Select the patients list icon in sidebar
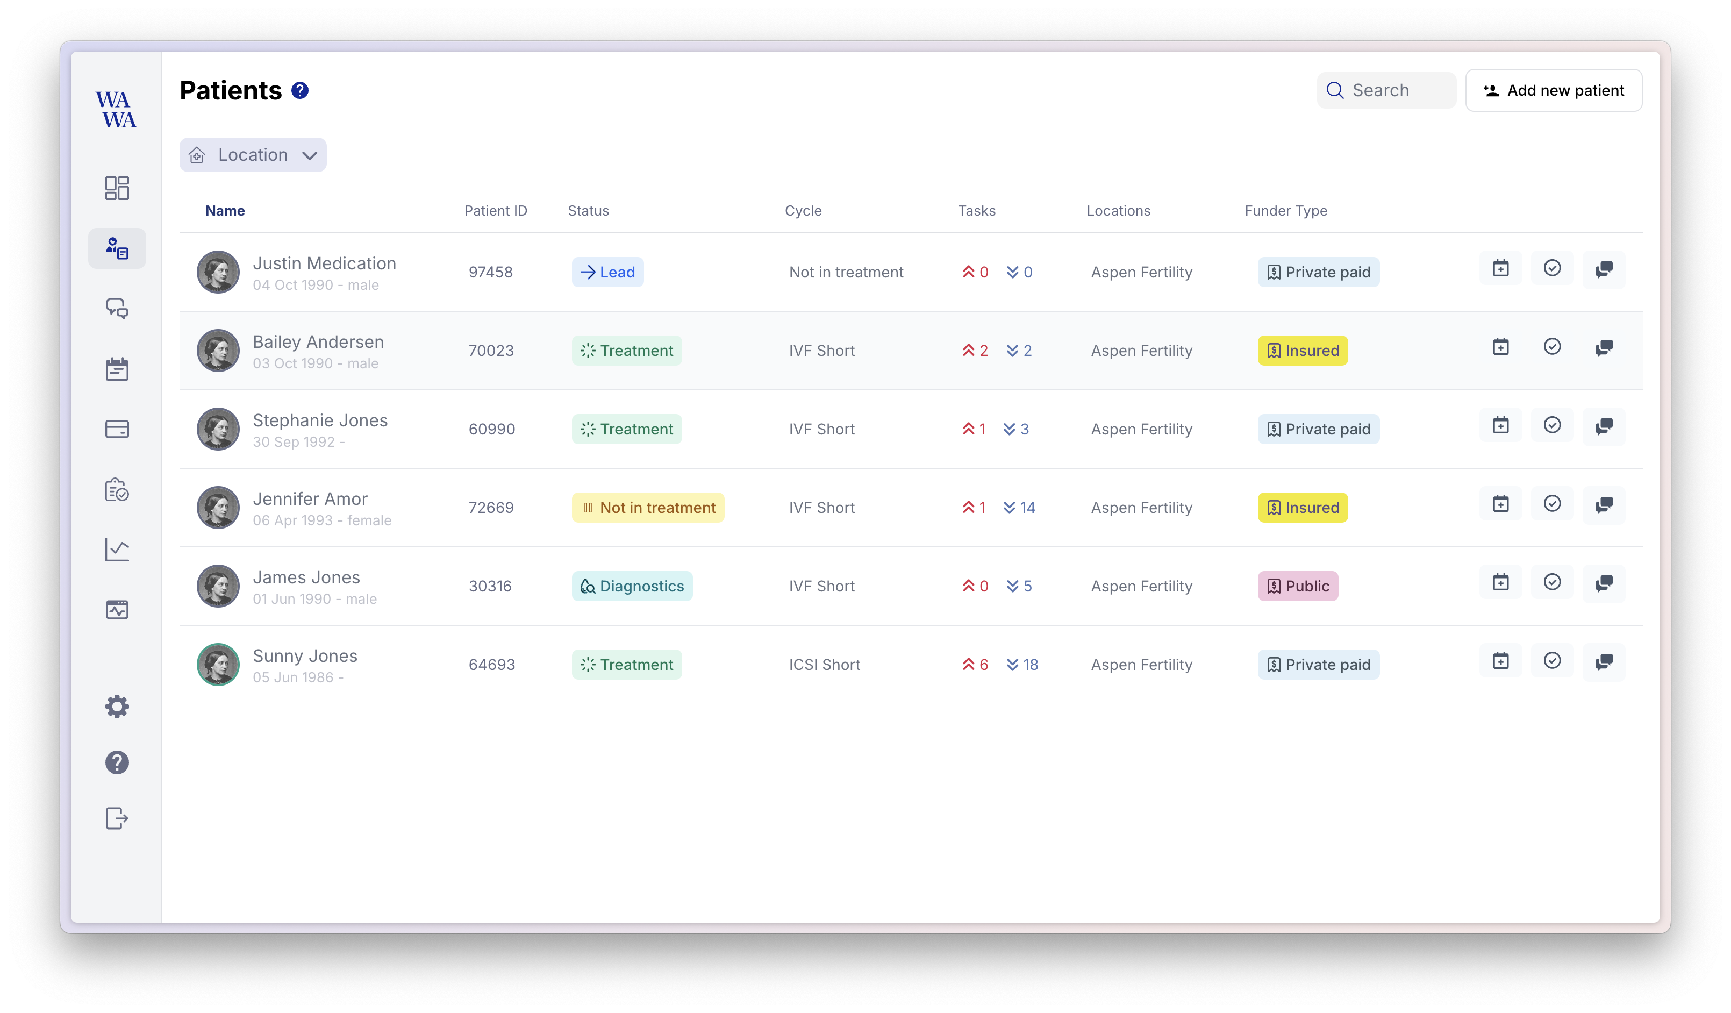The width and height of the screenshot is (1731, 1013). (x=117, y=248)
